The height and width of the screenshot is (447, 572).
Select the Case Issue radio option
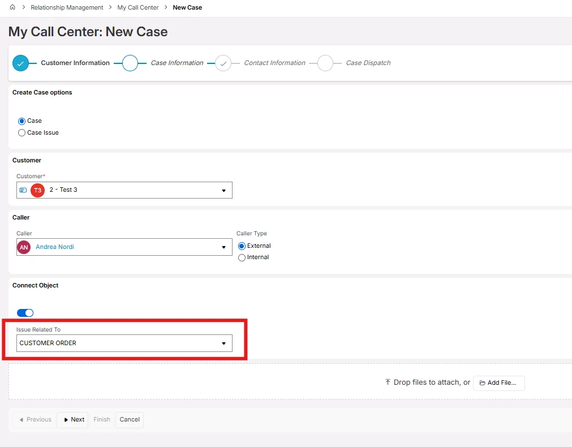click(21, 133)
